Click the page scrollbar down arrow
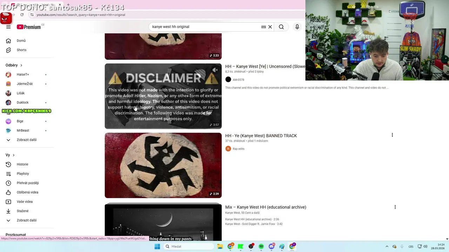The height and width of the screenshot is (252, 449). (x=447, y=239)
